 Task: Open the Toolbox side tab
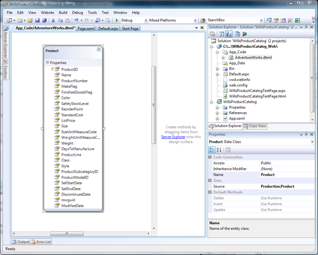click(x=6, y=70)
